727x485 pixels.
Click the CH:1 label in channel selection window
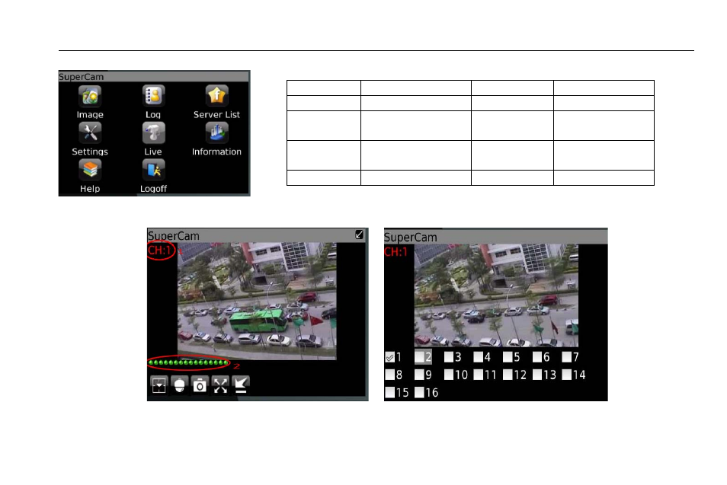tap(396, 252)
